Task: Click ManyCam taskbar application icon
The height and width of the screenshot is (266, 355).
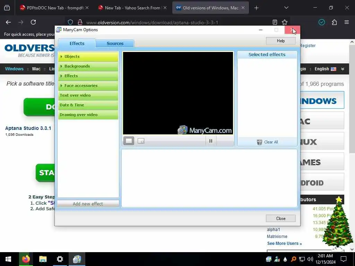Action: (77, 259)
